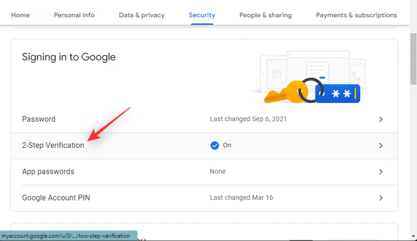
Task: Click chevron arrow in App passwords row
Action: [381, 172]
